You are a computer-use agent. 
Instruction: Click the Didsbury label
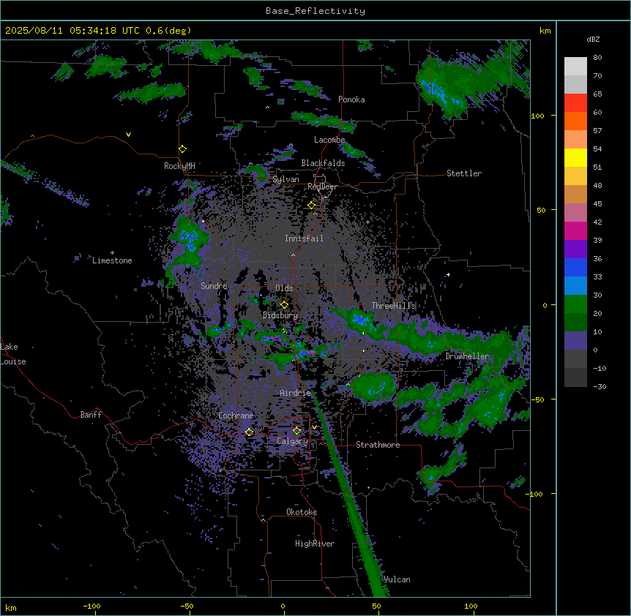coord(280,315)
